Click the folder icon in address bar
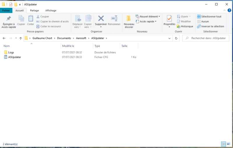Image resolution: width=233 pixels, height=148 pixels. click(26, 38)
